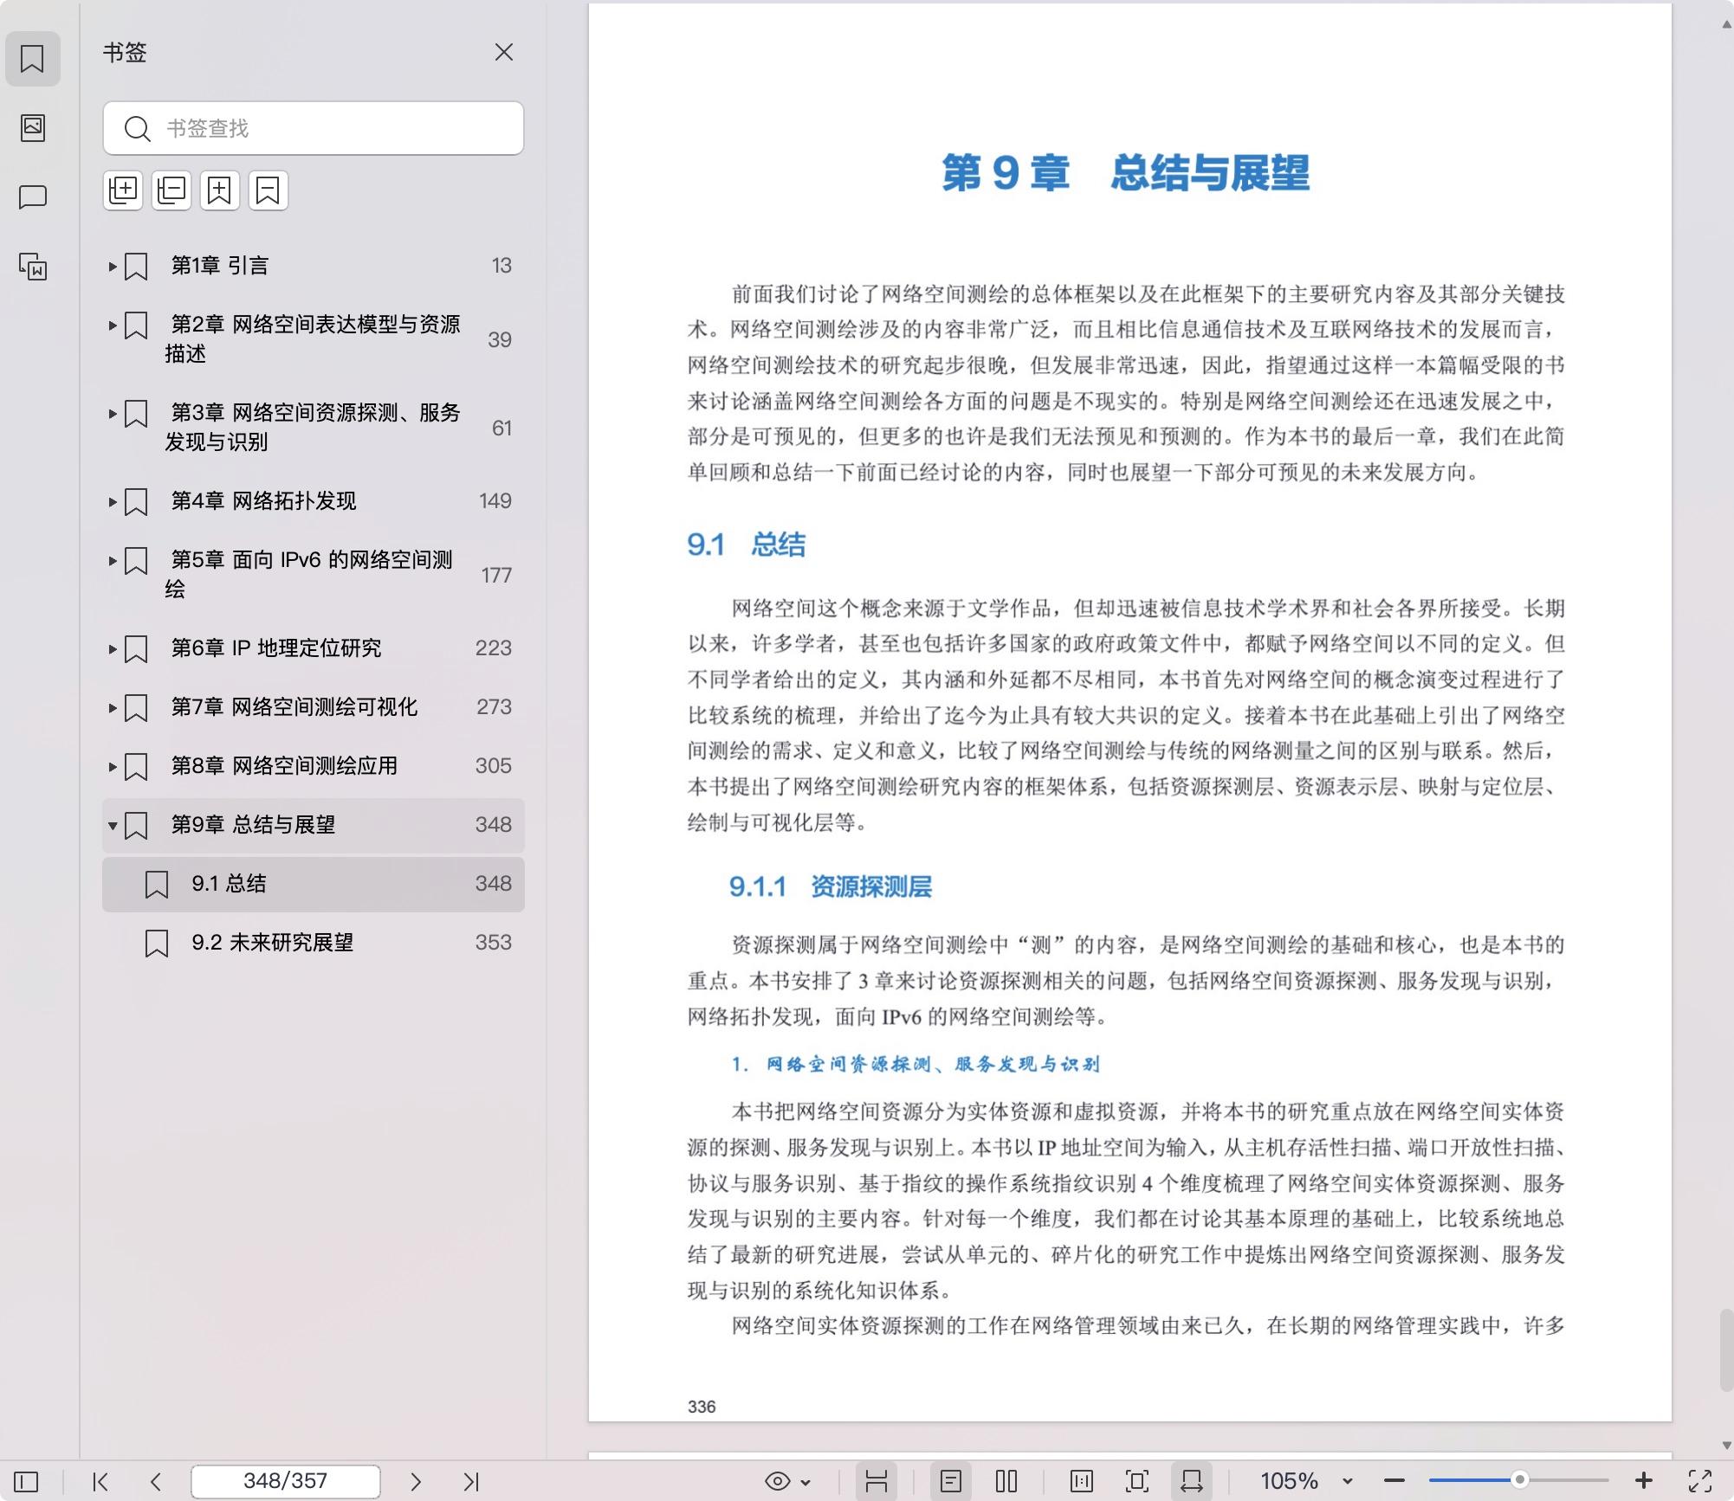1734x1501 pixels.
Task: Click the page number 336 footer
Action: click(x=702, y=1407)
